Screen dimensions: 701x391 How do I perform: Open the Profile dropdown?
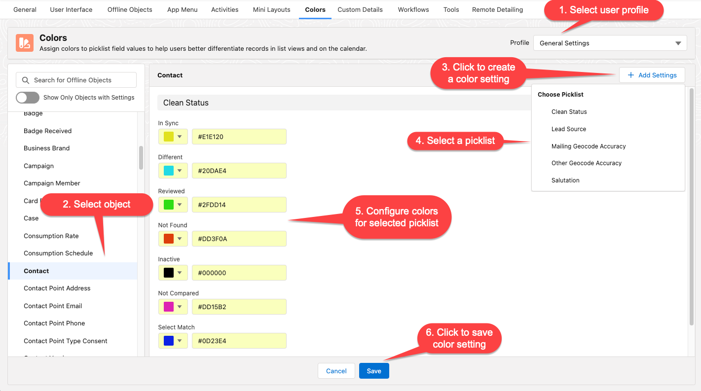[610, 43]
